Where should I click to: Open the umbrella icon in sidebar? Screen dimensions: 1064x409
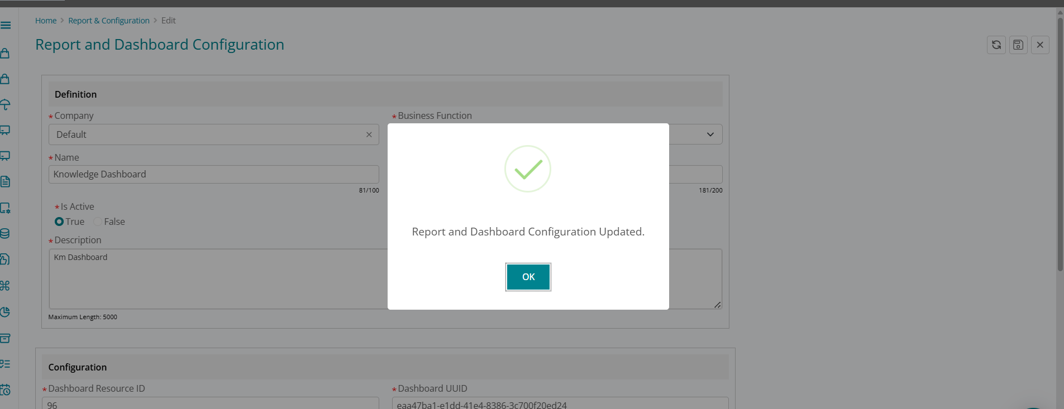(6, 104)
